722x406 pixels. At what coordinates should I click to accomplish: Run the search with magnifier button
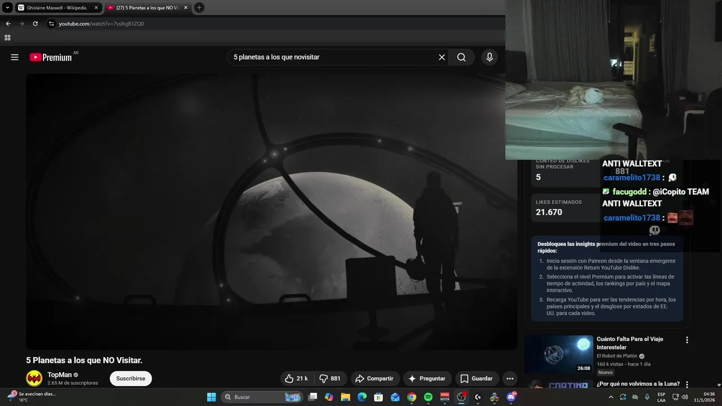coord(461,57)
